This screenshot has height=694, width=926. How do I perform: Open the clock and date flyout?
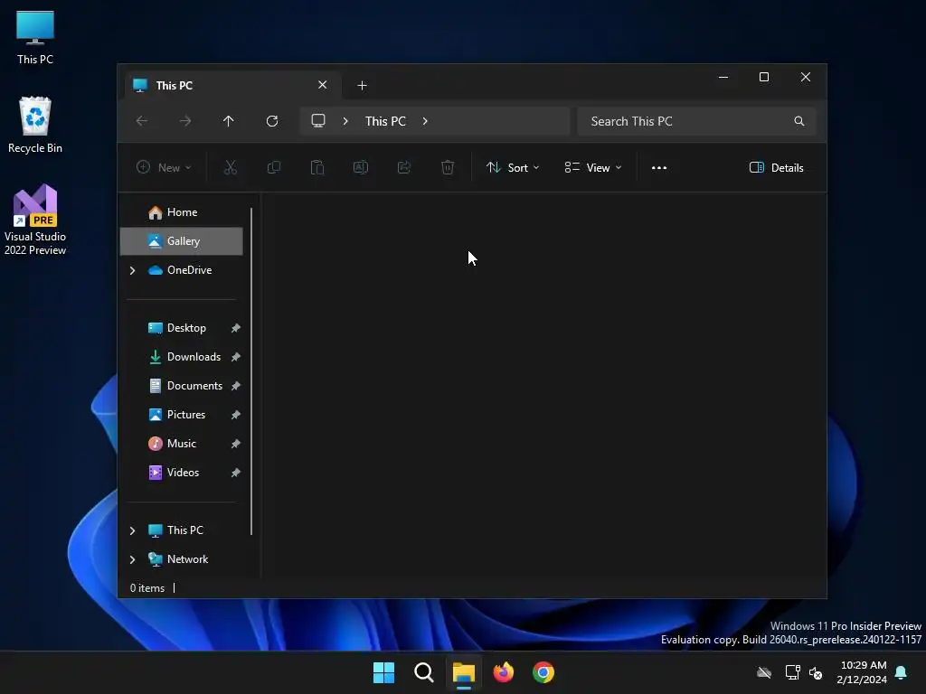pos(862,672)
